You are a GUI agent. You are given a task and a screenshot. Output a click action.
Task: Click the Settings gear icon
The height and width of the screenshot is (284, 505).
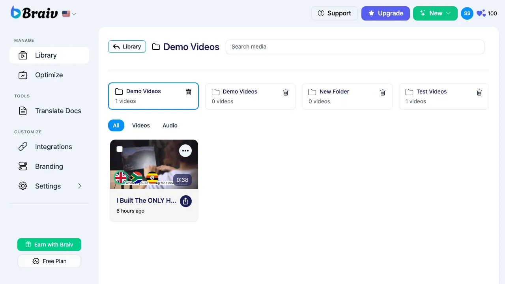23,186
